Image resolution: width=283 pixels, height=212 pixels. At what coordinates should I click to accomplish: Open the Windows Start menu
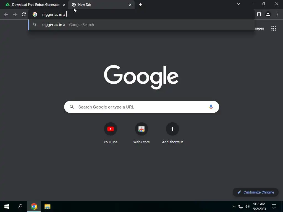click(7, 206)
